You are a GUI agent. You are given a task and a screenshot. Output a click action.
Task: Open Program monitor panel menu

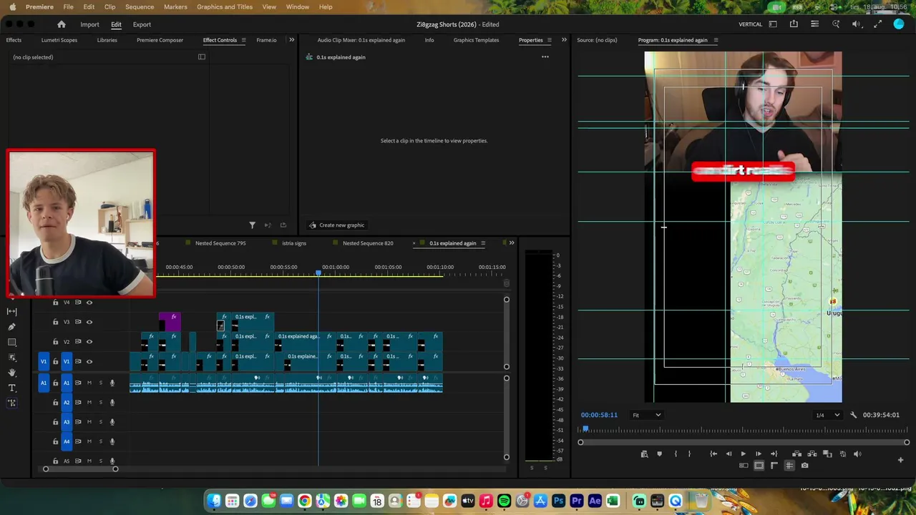pos(716,40)
